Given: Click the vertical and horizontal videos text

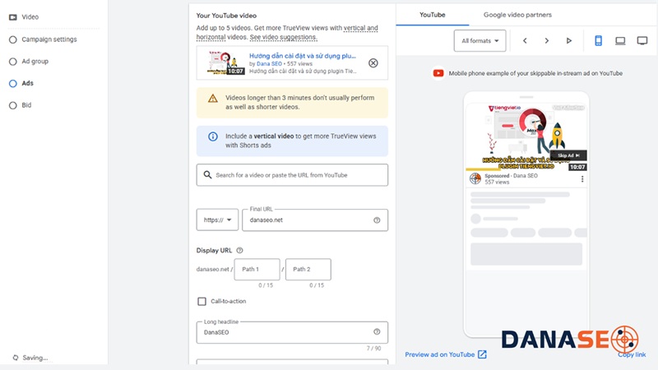Looking at the screenshot, I should 287,33.
